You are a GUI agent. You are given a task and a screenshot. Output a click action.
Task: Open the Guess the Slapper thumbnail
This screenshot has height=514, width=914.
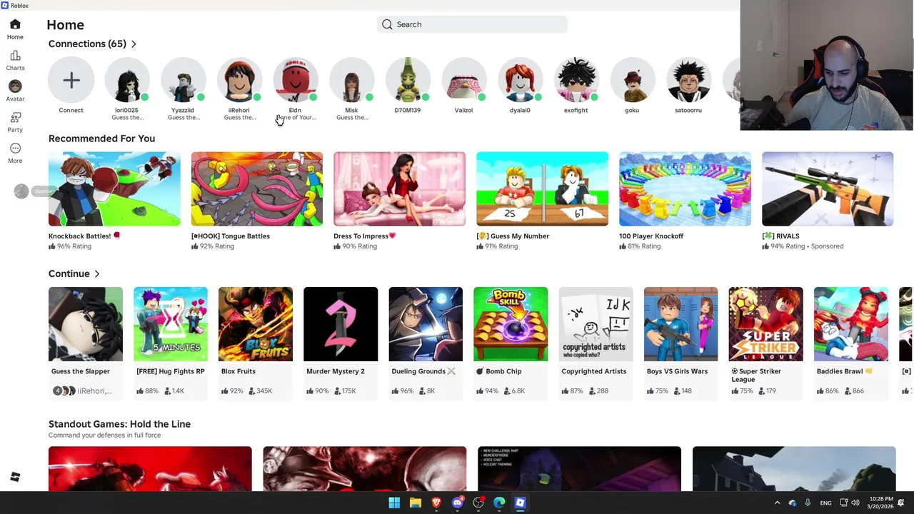[x=86, y=324]
